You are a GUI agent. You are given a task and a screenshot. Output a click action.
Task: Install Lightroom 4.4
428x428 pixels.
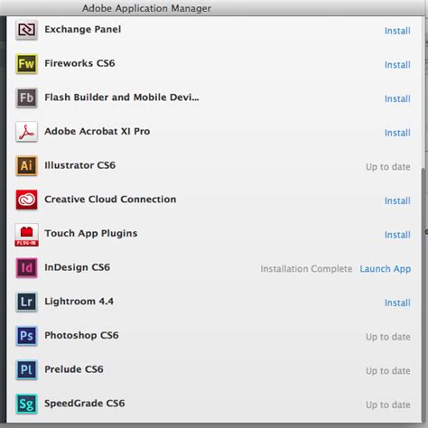click(x=397, y=302)
